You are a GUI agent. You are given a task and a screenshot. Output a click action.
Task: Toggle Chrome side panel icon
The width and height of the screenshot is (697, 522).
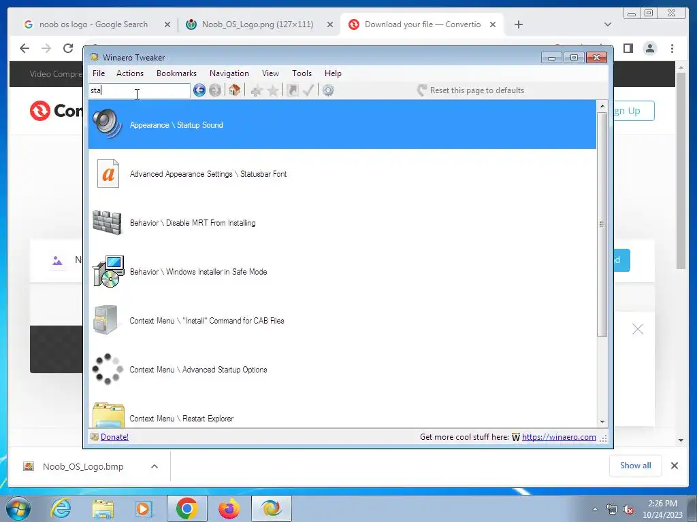click(x=628, y=48)
